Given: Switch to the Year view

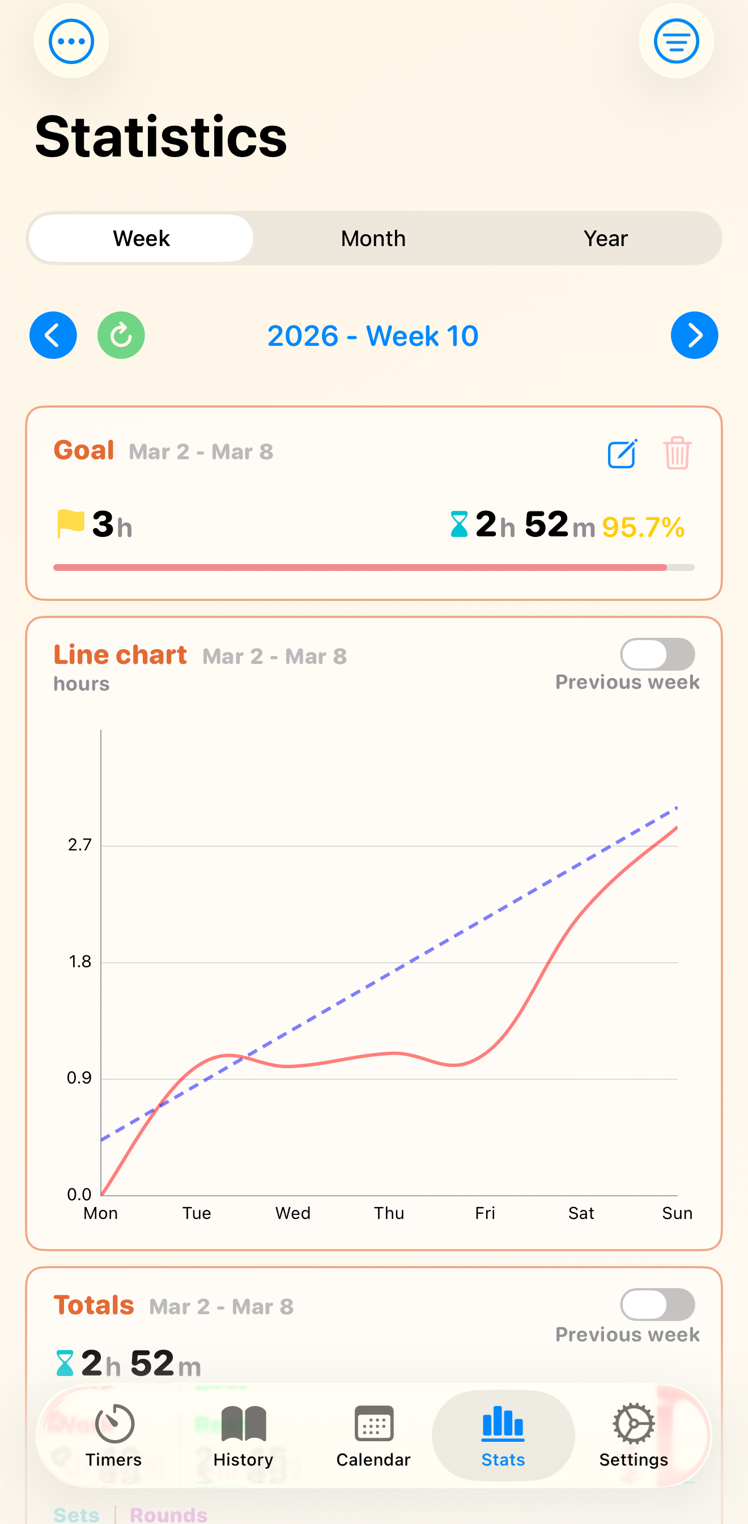Looking at the screenshot, I should 606,238.
